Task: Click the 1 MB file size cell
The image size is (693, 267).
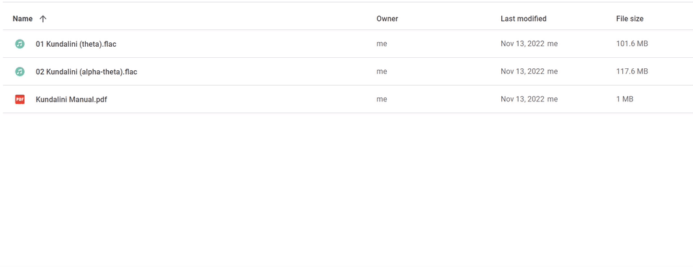Action: coord(625,99)
